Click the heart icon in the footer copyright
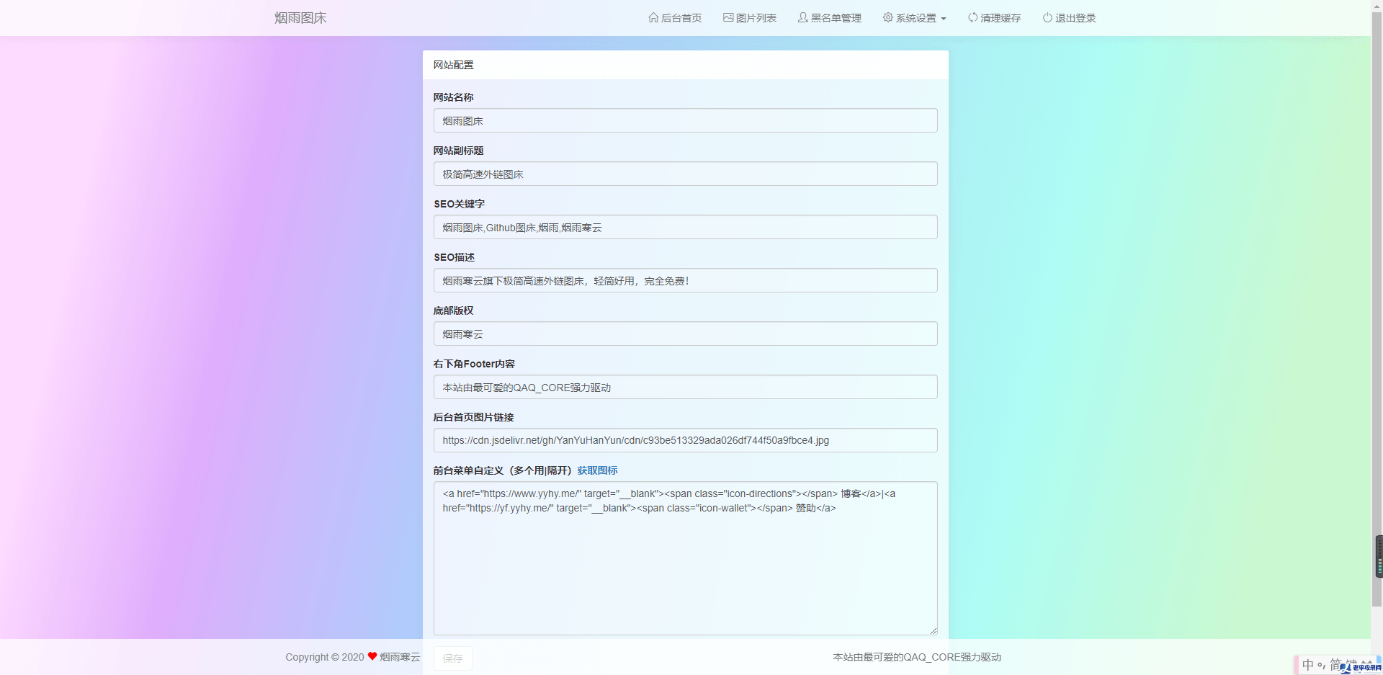The height and width of the screenshot is (675, 1383). 372,656
